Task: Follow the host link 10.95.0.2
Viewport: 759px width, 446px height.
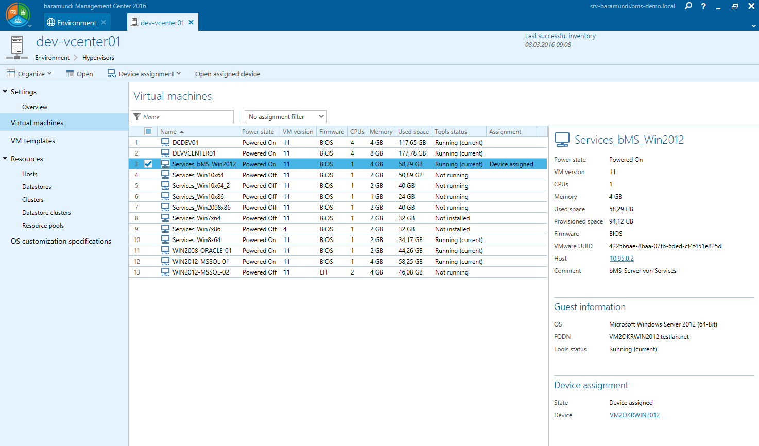Action: (x=622, y=259)
